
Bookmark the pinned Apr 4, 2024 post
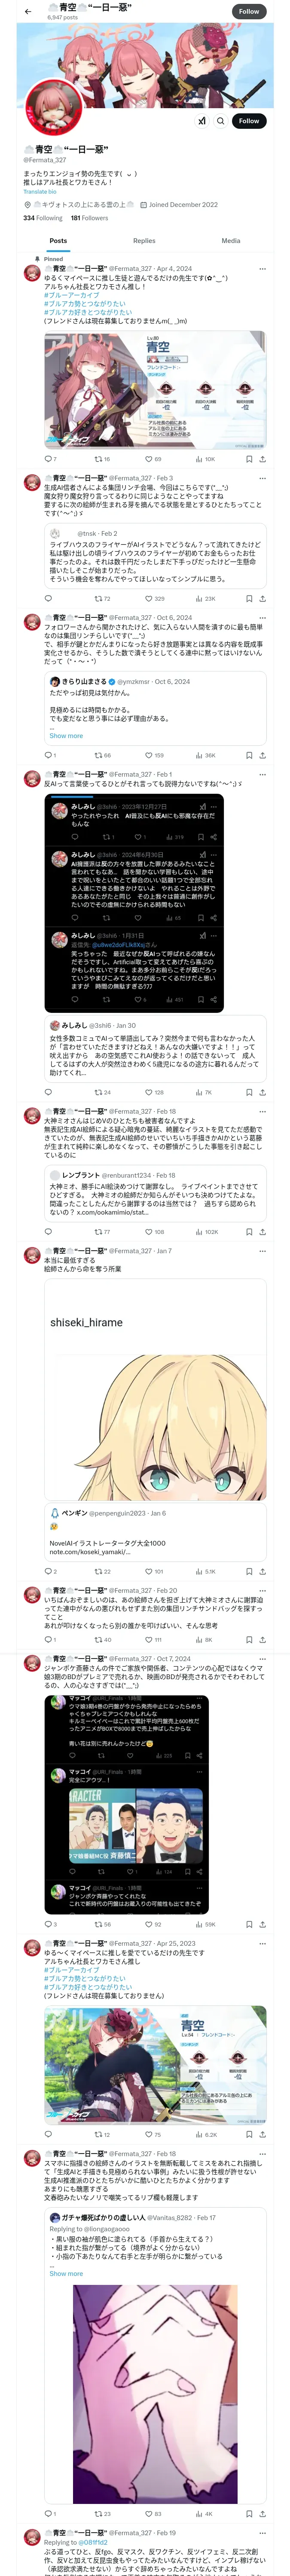click(249, 459)
